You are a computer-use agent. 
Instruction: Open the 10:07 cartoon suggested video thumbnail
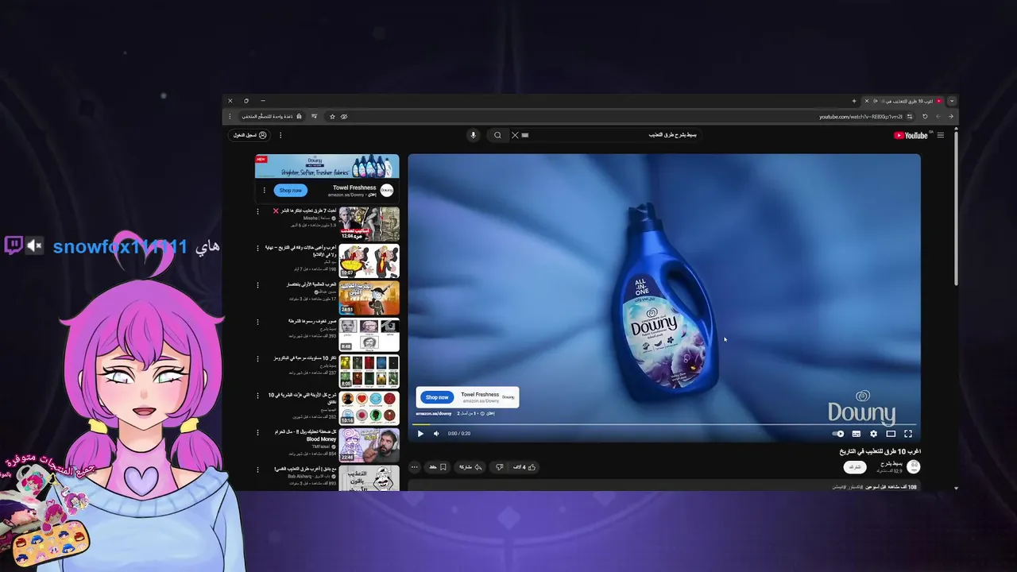pos(369,261)
